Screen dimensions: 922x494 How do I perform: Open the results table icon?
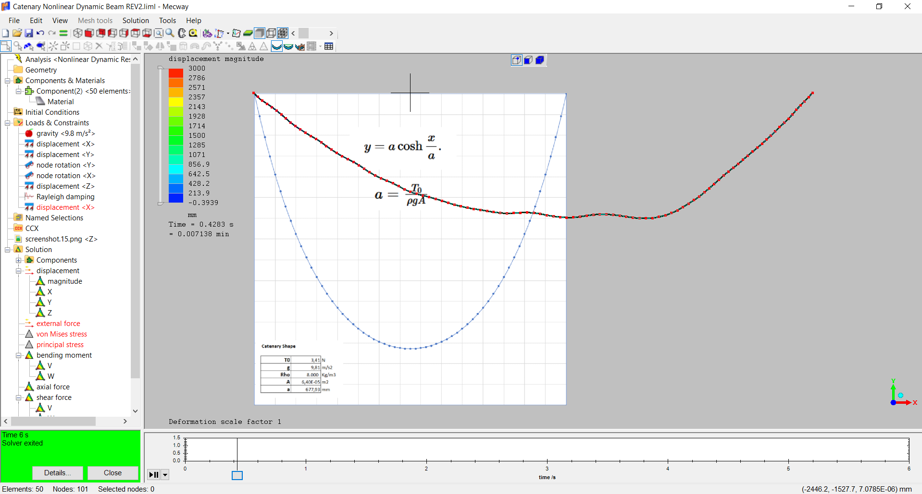(x=329, y=46)
